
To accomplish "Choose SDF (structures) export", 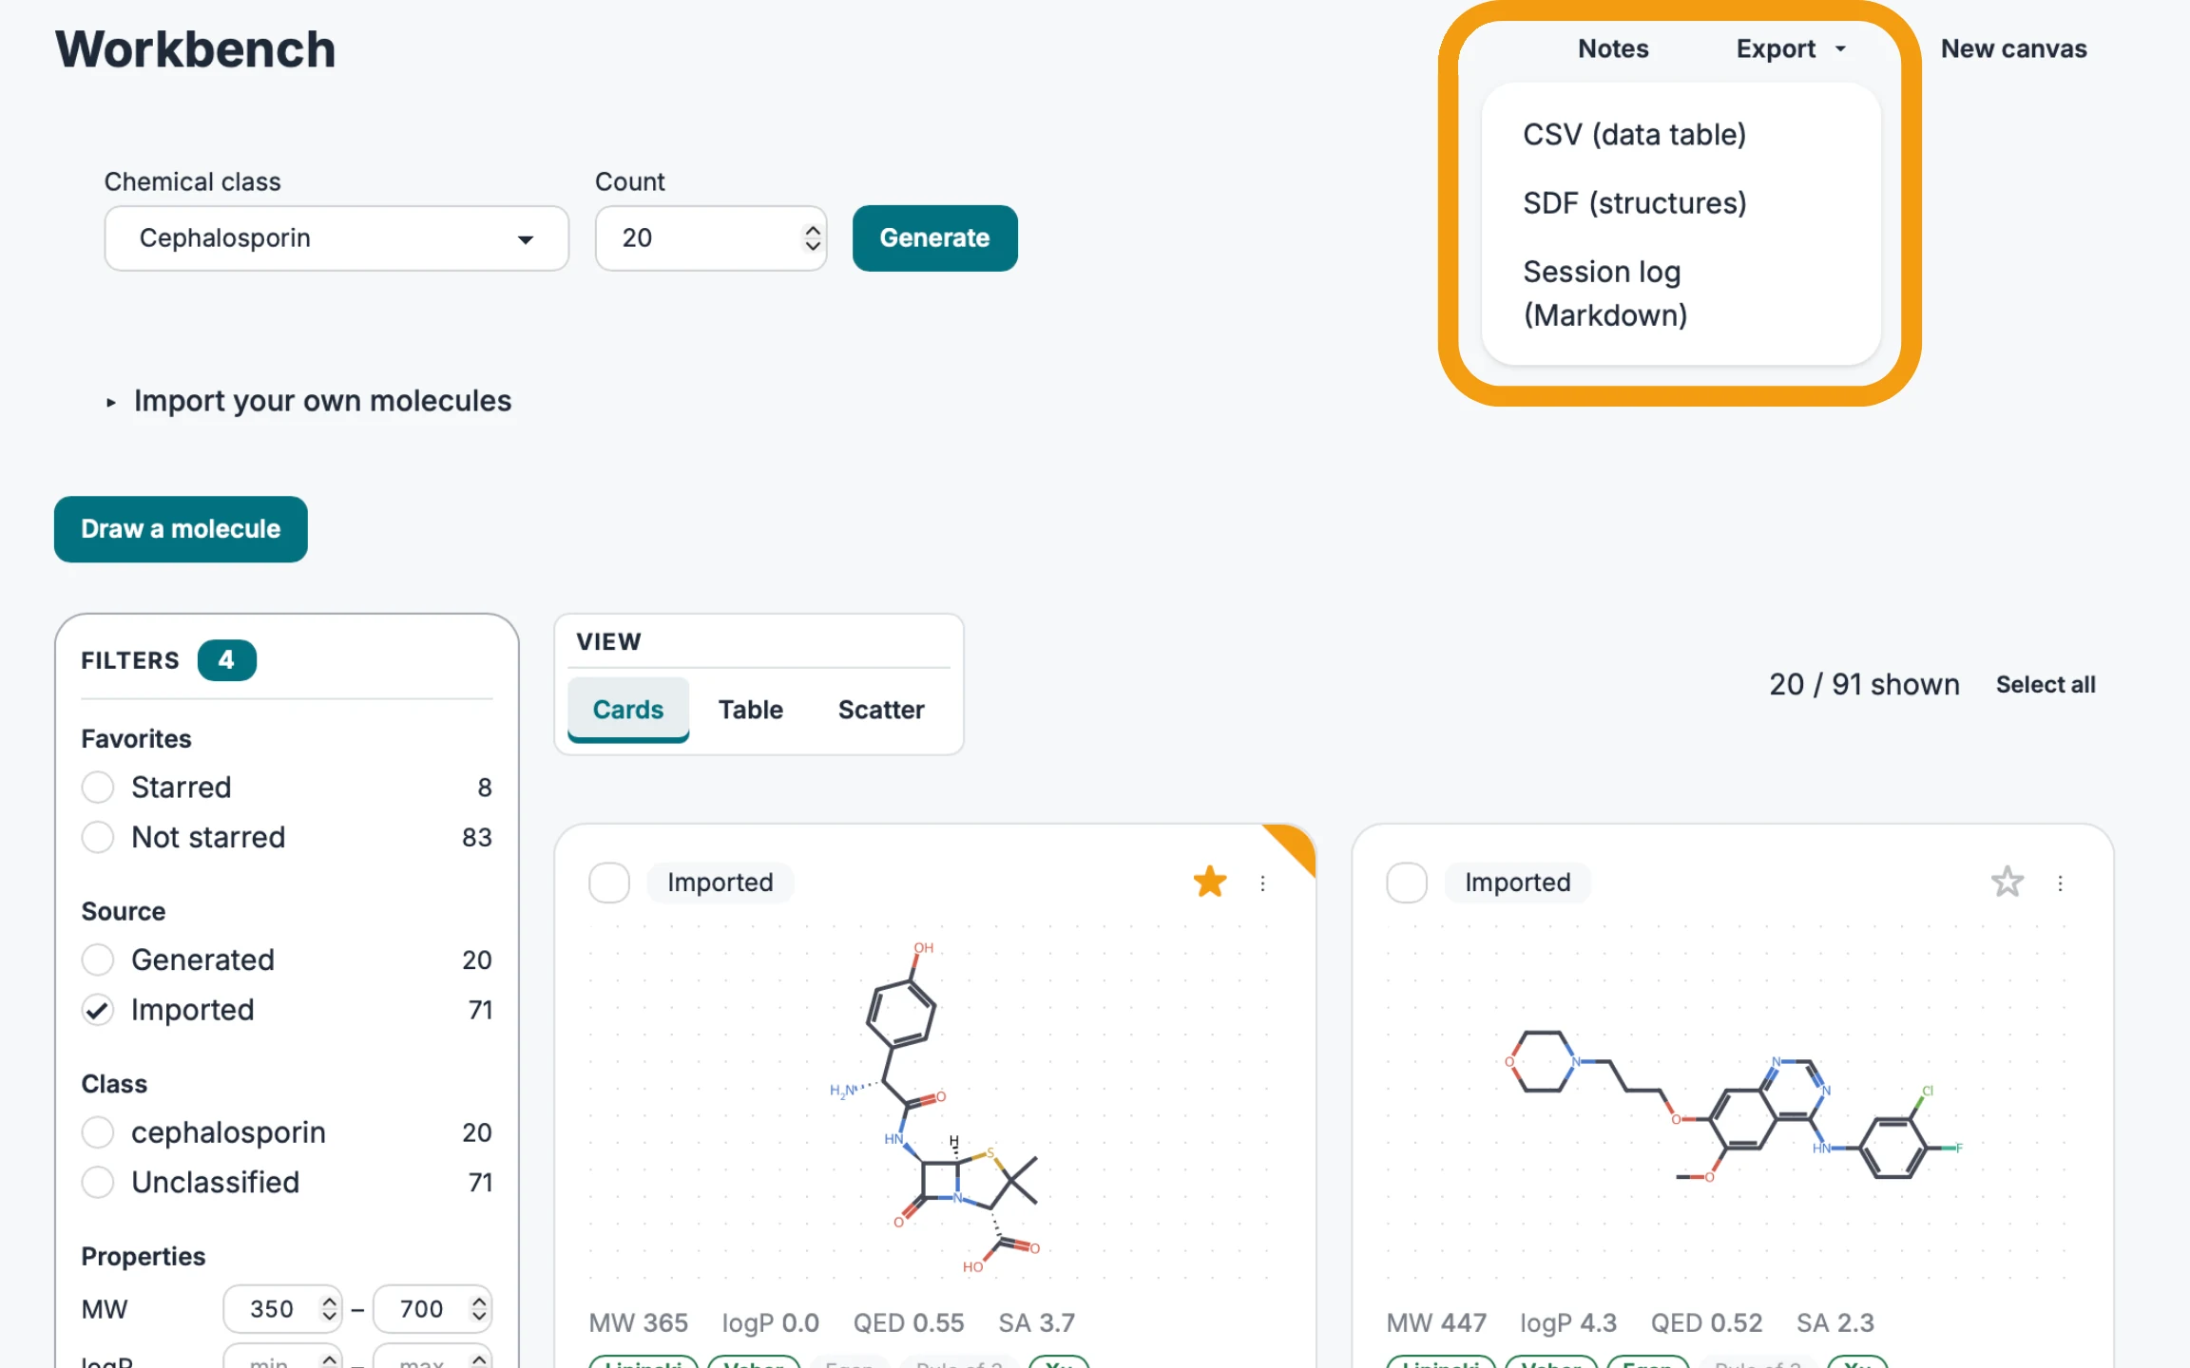I will click(x=1635, y=202).
